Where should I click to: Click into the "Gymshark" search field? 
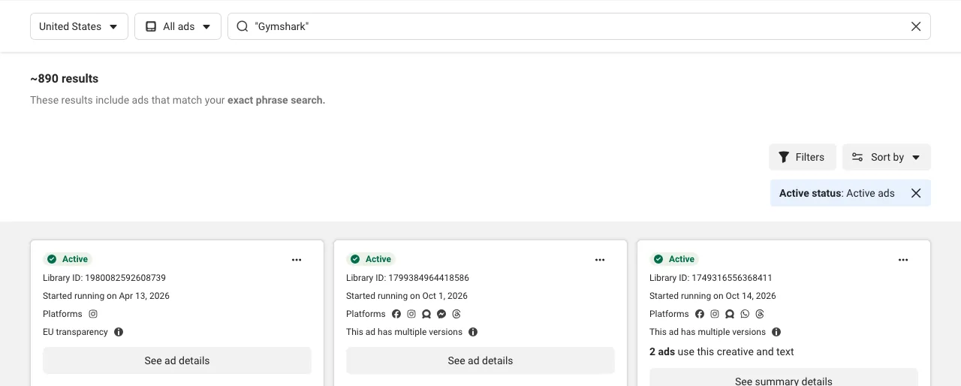[579, 26]
